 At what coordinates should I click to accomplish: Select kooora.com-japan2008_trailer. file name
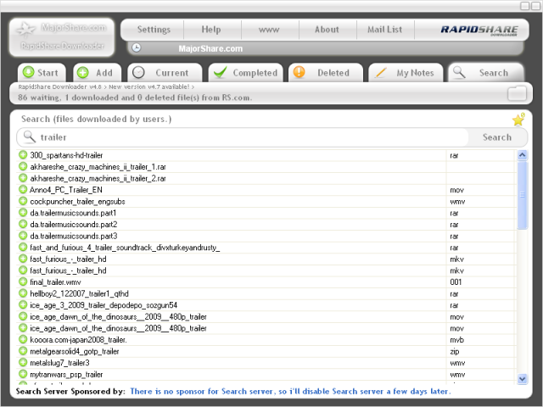point(78,340)
